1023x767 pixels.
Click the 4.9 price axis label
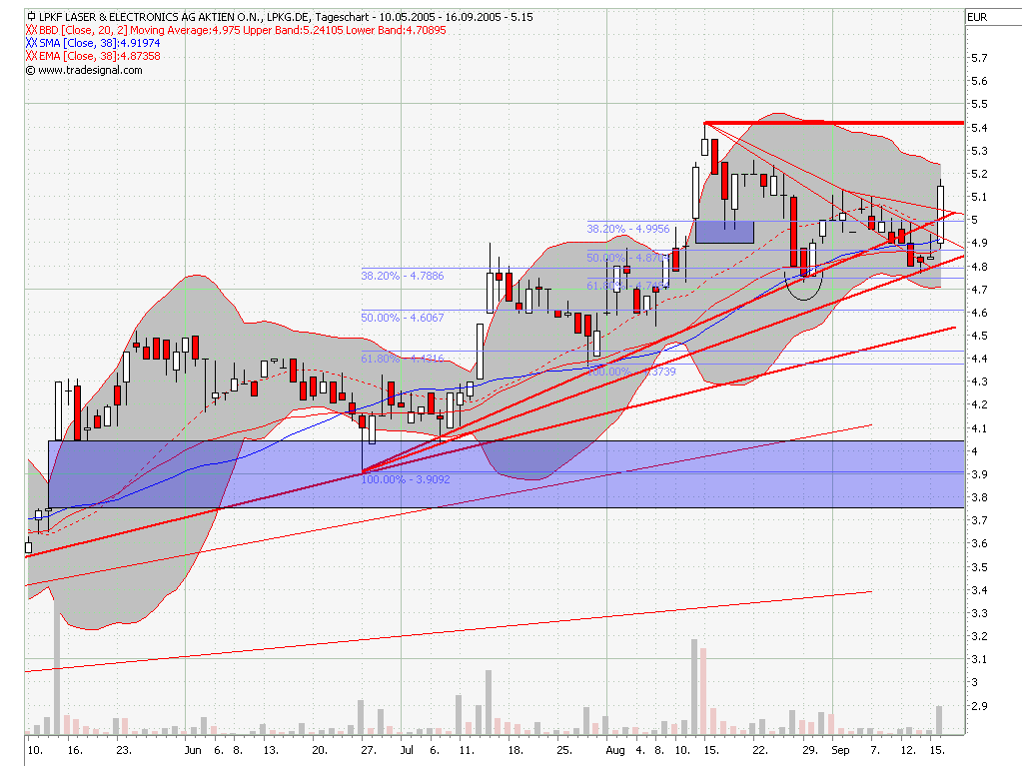click(979, 243)
